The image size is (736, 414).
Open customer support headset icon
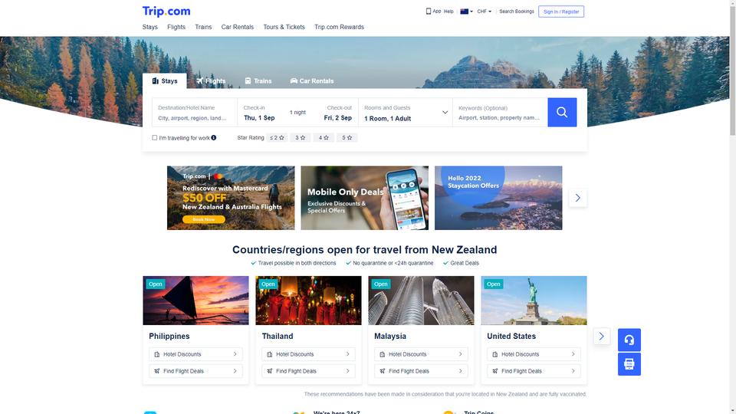(629, 340)
